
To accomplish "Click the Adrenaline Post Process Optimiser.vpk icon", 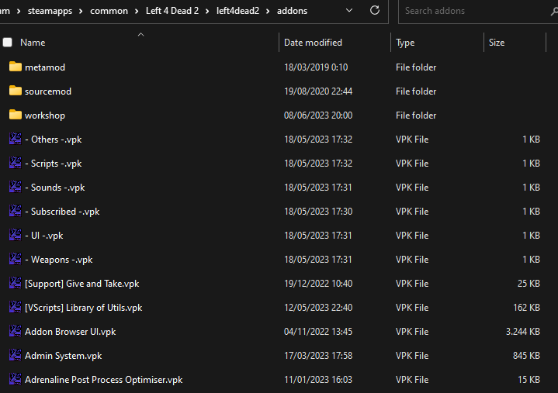I will coord(16,380).
